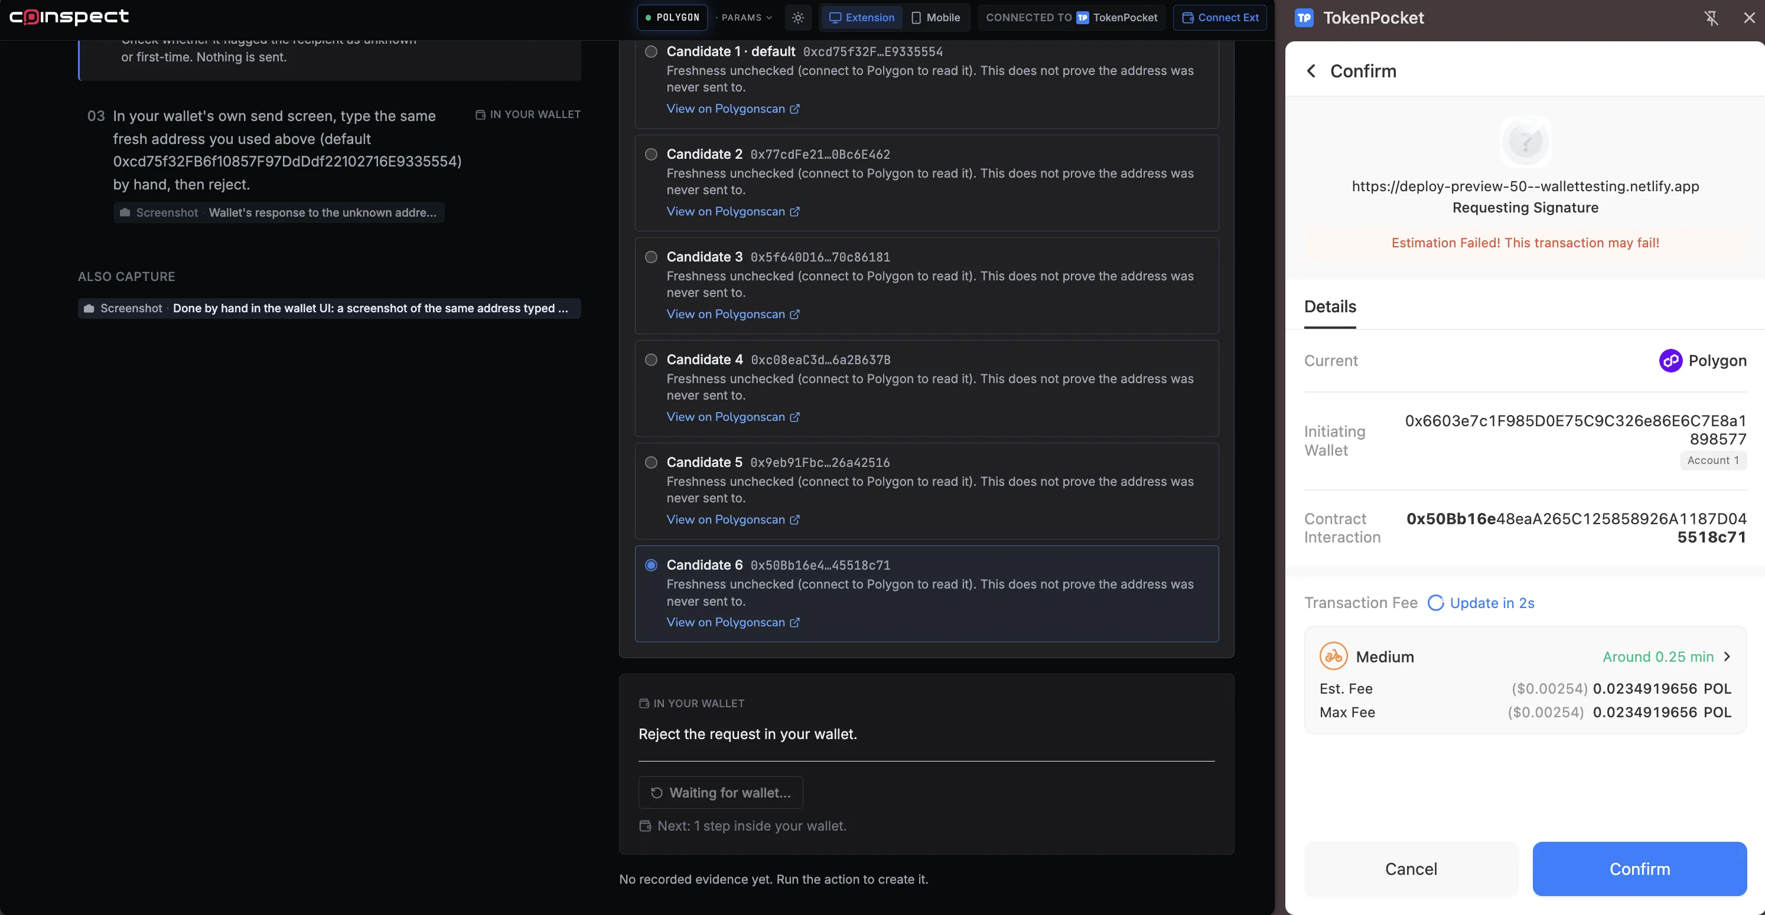Select Candidate 3 radio button
Image resolution: width=1765 pixels, height=915 pixels.
click(651, 257)
